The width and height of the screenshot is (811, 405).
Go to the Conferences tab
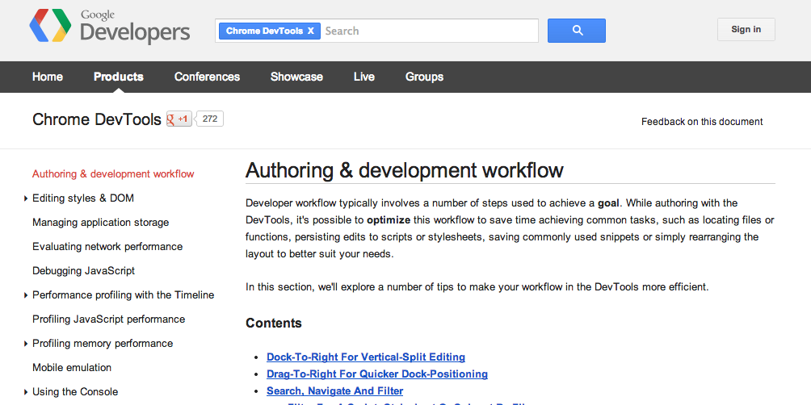(207, 77)
